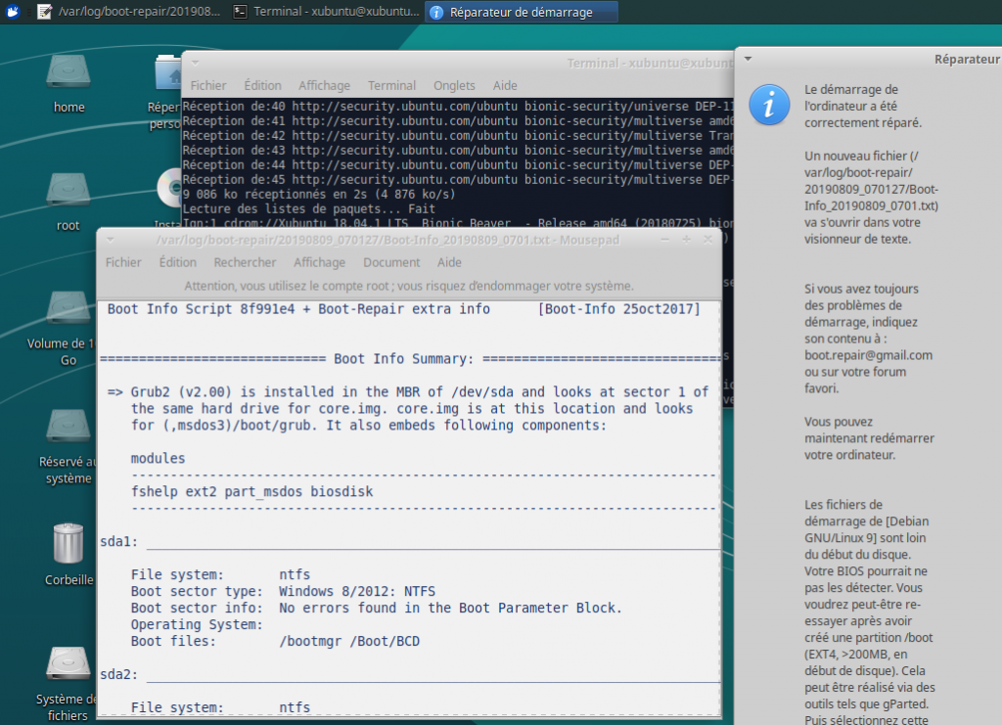Open the personal folder desktop icon

point(171,73)
